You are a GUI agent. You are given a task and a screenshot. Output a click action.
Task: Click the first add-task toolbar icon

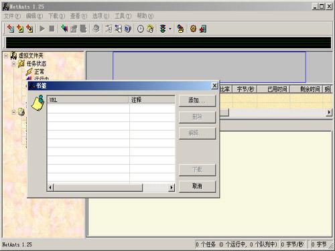point(10,29)
